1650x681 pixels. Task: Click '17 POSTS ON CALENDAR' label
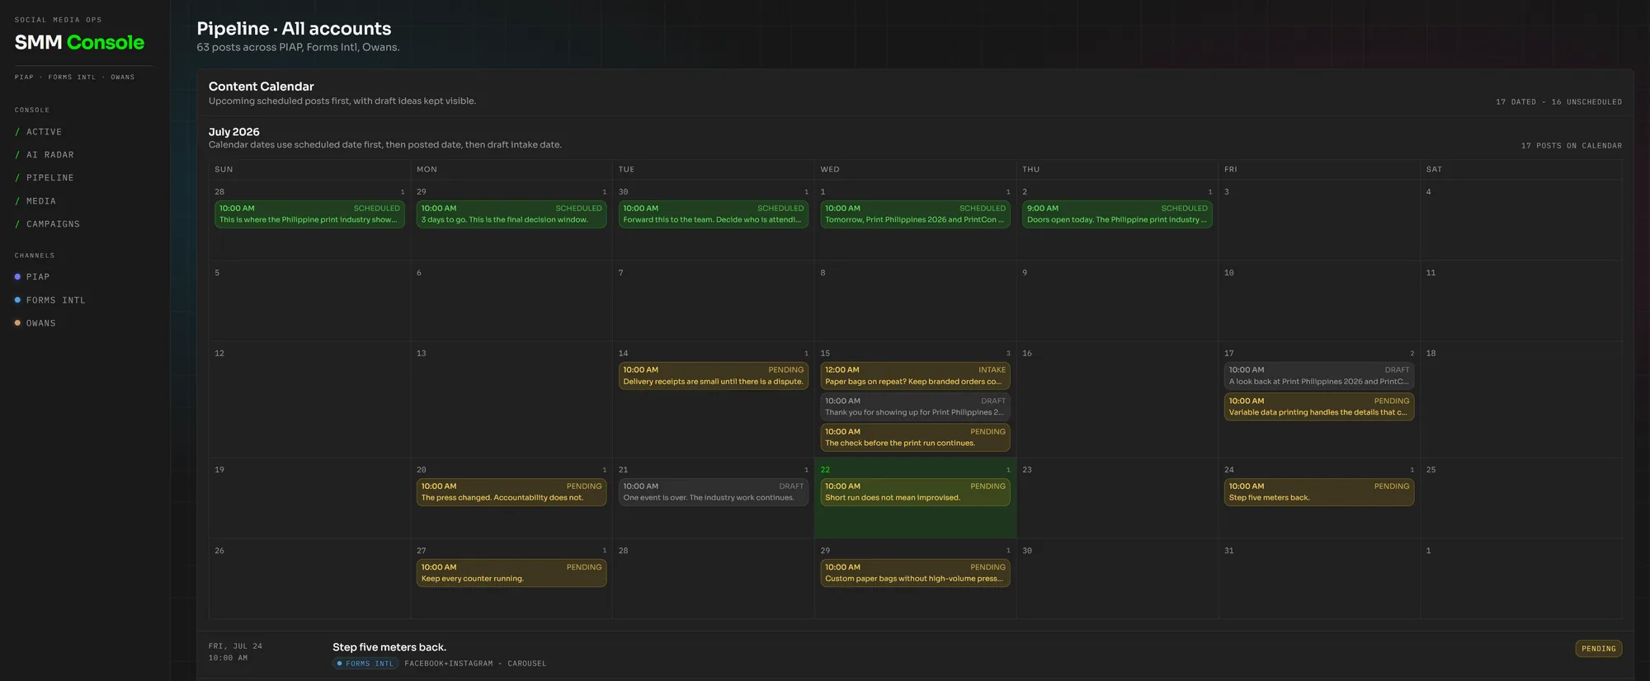1571,146
